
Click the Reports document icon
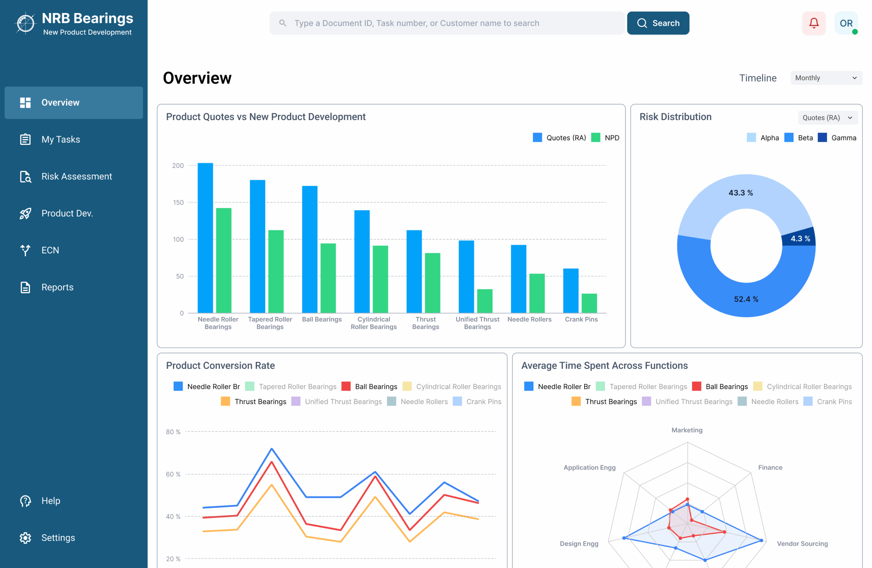point(25,287)
